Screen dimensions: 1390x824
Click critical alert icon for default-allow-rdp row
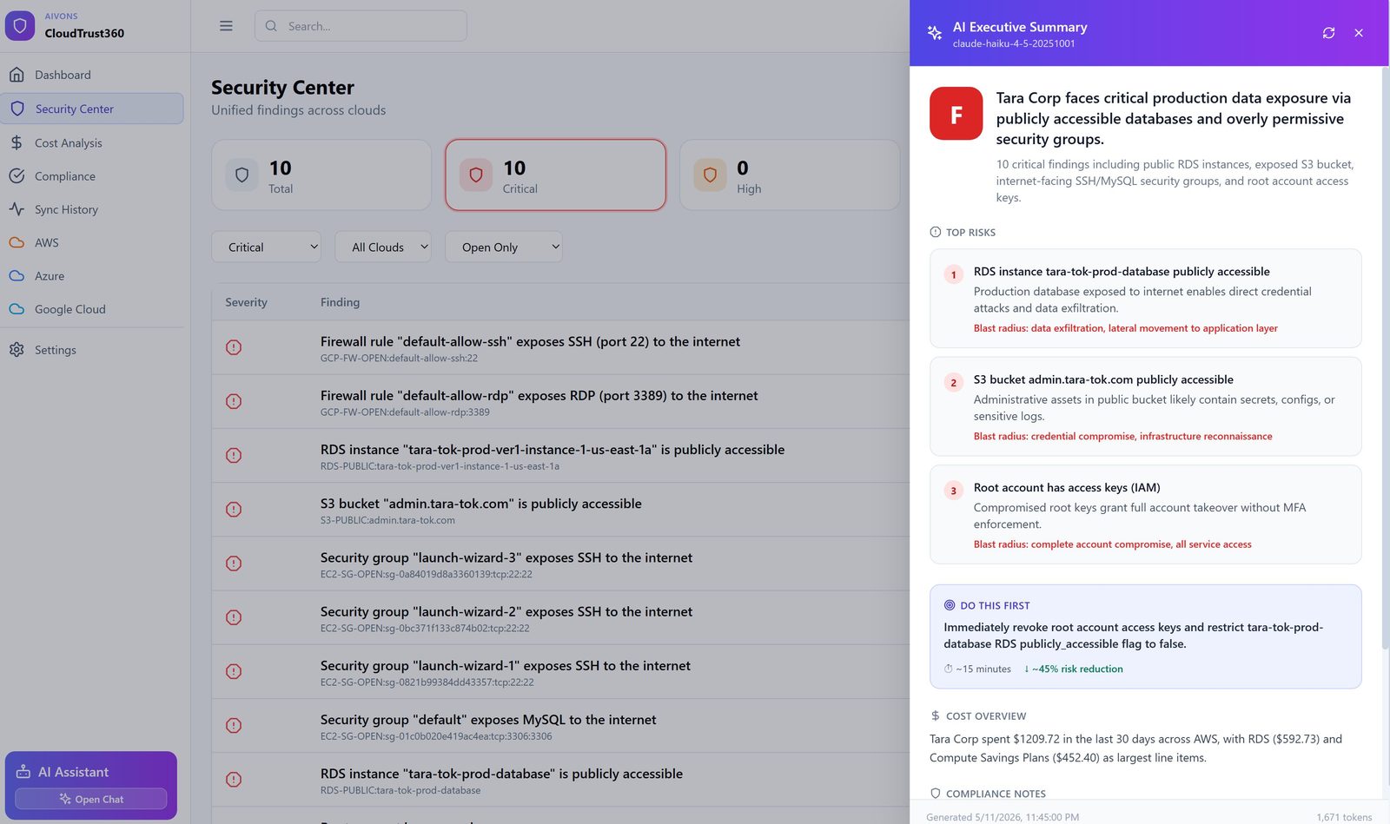coord(234,401)
